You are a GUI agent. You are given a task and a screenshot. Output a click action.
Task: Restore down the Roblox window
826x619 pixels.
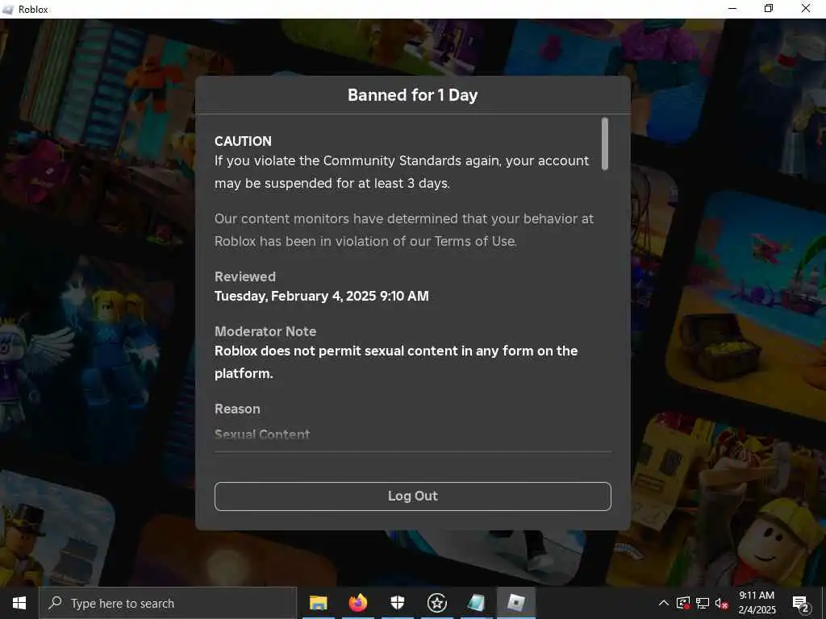point(769,8)
